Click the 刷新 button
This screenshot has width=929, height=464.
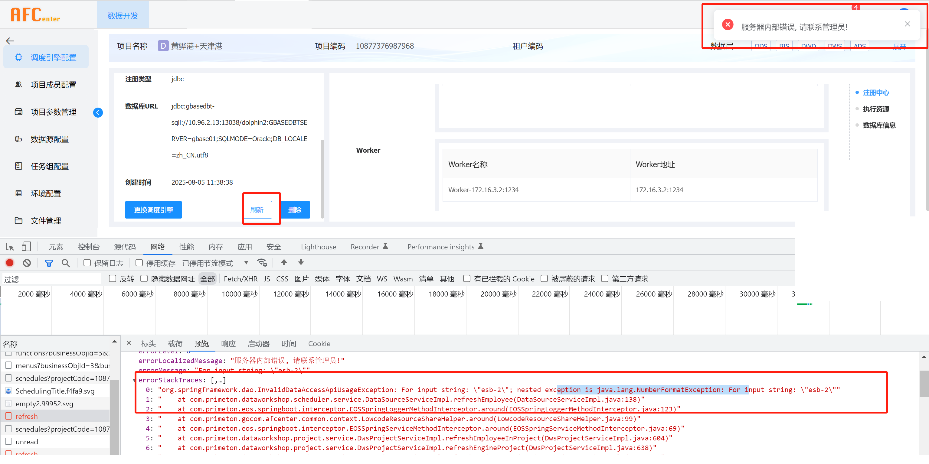tap(257, 210)
